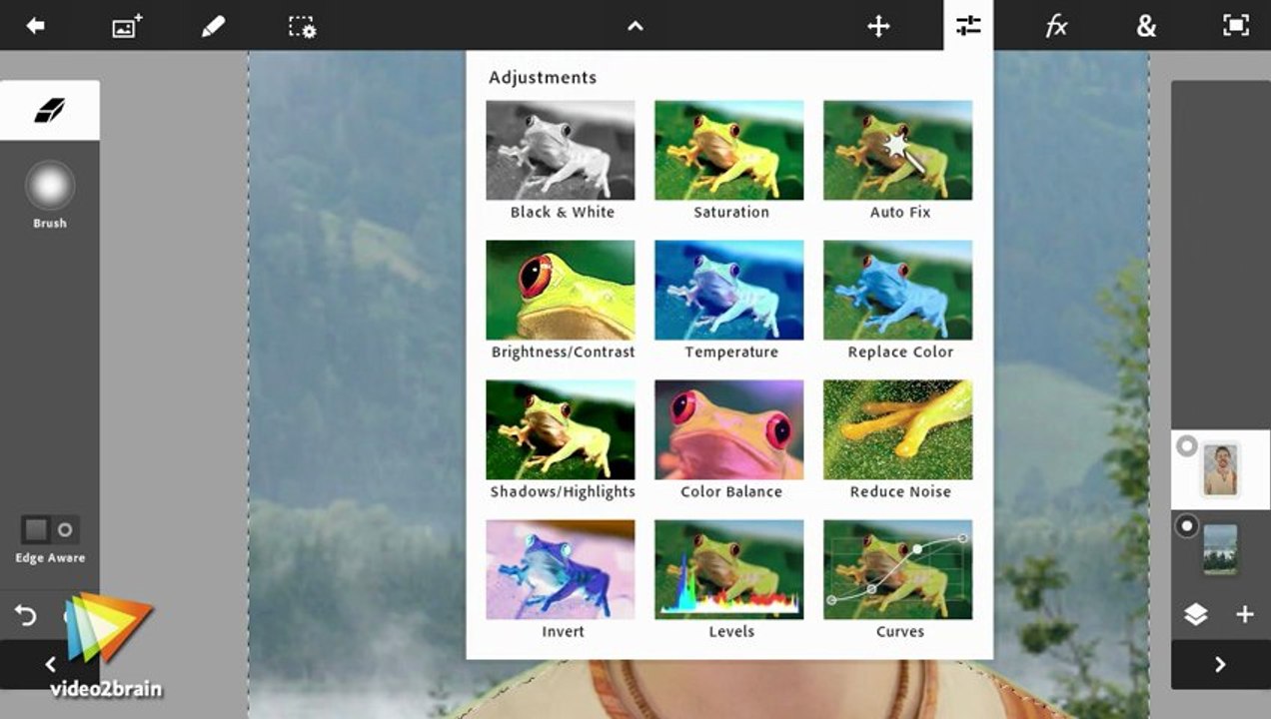Screen dimensions: 1271x719
Task: Open the add image icon
Action: [126, 26]
